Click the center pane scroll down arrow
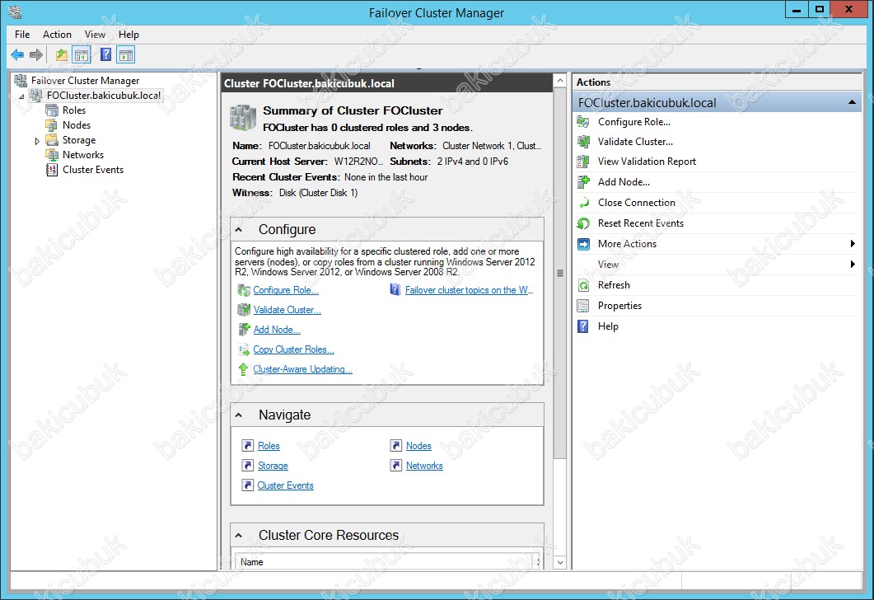The image size is (874, 600). pos(560,562)
